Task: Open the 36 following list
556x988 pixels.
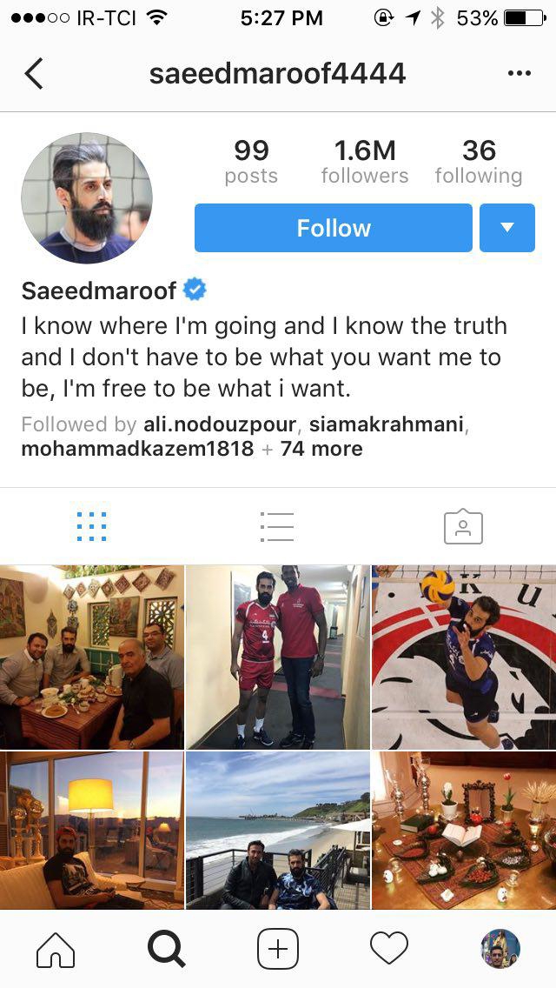Action: click(x=479, y=161)
